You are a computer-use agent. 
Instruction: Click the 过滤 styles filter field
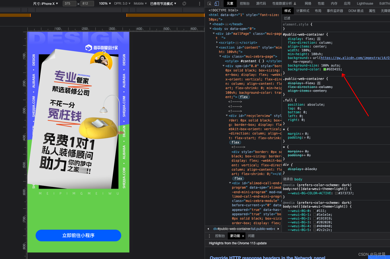pyautogui.click(x=336, y=18)
